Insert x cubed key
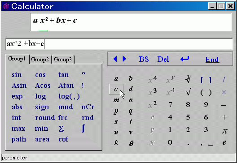Image resolution: width=237 pixels, height=163 pixels. point(152,92)
